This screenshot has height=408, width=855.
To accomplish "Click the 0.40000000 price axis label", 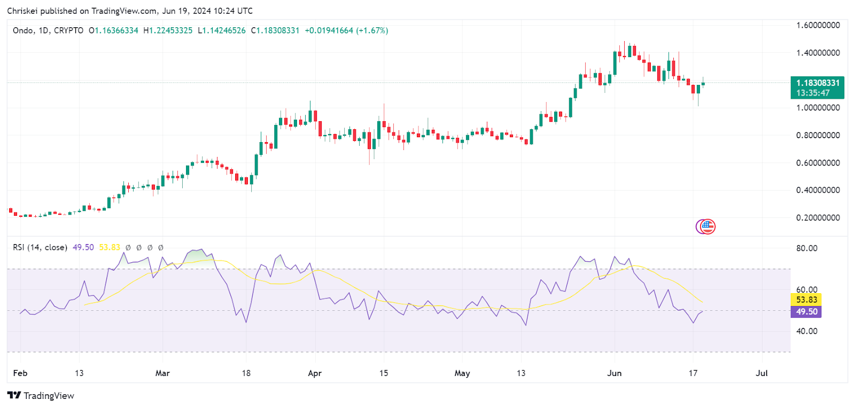I will [x=818, y=190].
